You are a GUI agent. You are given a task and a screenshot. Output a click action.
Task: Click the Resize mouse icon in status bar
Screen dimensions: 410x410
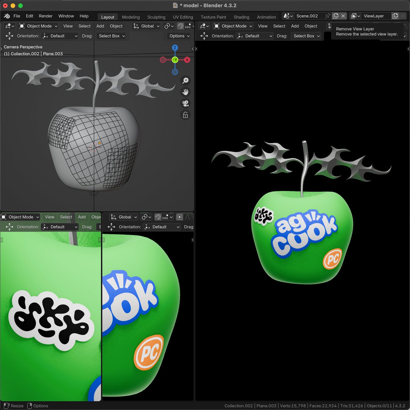[x=6, y=406]
